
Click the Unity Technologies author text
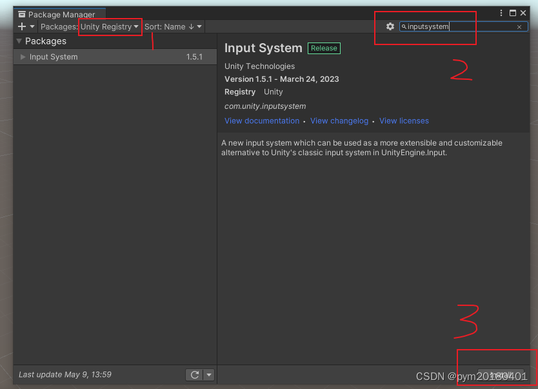click(x=260, y=66)
